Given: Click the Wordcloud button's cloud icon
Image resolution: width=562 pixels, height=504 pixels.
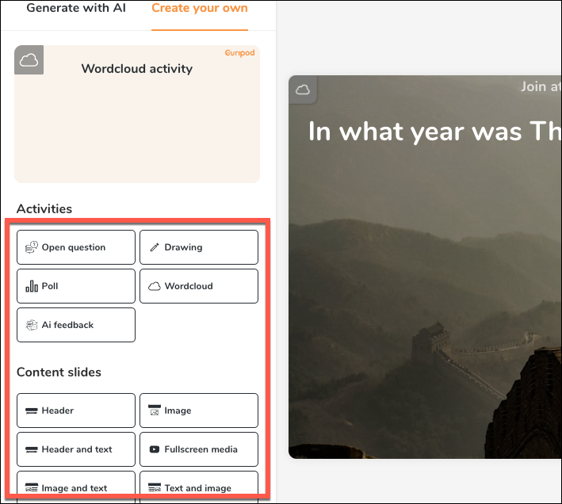Looking at the screenshot, I should (x=155, y=286).
